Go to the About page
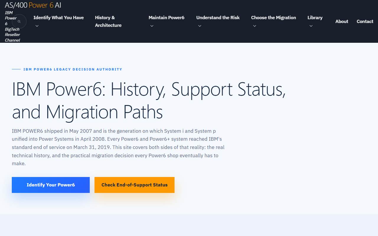 click(342, 22)
